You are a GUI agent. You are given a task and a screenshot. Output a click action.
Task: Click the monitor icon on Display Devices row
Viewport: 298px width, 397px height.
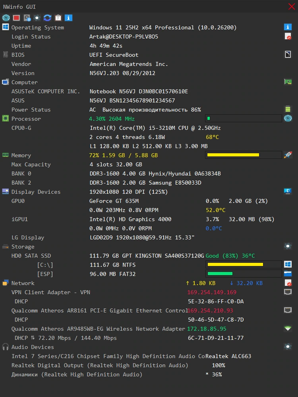(x=288, y=191)
